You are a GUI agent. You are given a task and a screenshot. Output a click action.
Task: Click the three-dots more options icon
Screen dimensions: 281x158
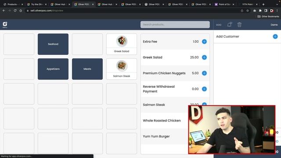(219, 25)
